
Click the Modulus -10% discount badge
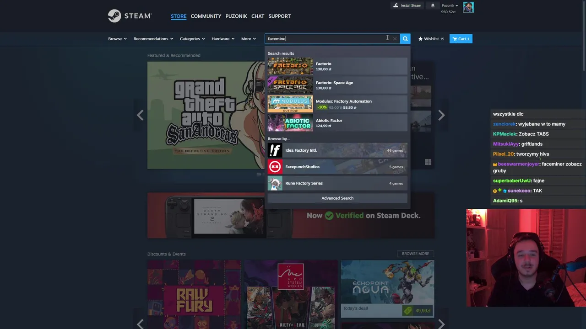click(322, 107)
